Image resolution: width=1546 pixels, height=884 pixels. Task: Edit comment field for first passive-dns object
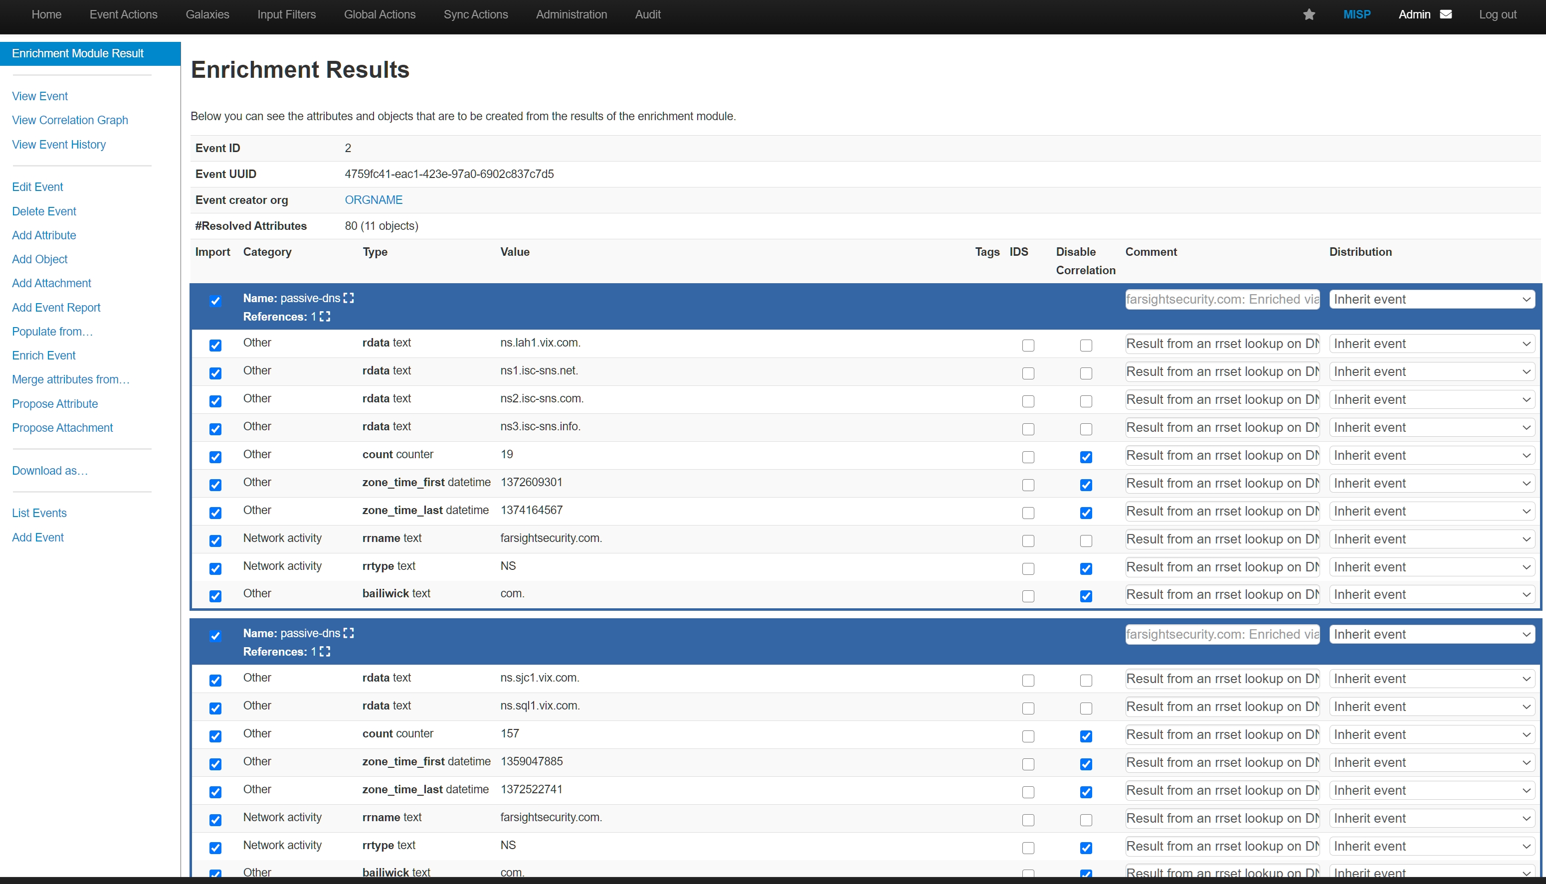(1222, 299)
